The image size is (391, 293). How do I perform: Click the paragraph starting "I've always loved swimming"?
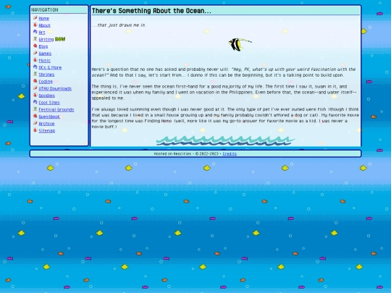[225, 118]
